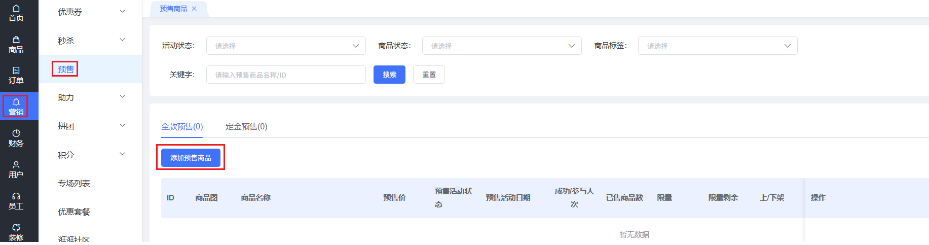Click the 操作 column header

pyautogui.click(x=818, y=198)
